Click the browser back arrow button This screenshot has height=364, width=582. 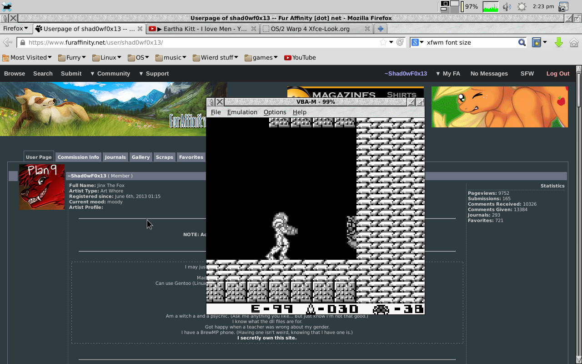[8, 42]
